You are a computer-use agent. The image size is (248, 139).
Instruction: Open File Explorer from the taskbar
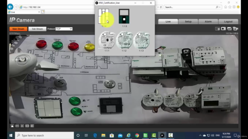[103, 136]
